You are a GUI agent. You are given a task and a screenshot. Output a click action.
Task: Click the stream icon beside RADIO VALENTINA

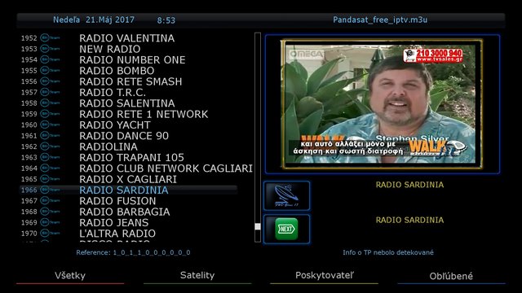click(x=50, y=38)
